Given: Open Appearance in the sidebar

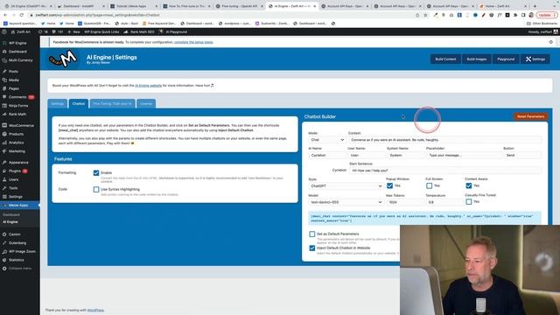Looking at the screenshot, I should click(x=19, y=162).
